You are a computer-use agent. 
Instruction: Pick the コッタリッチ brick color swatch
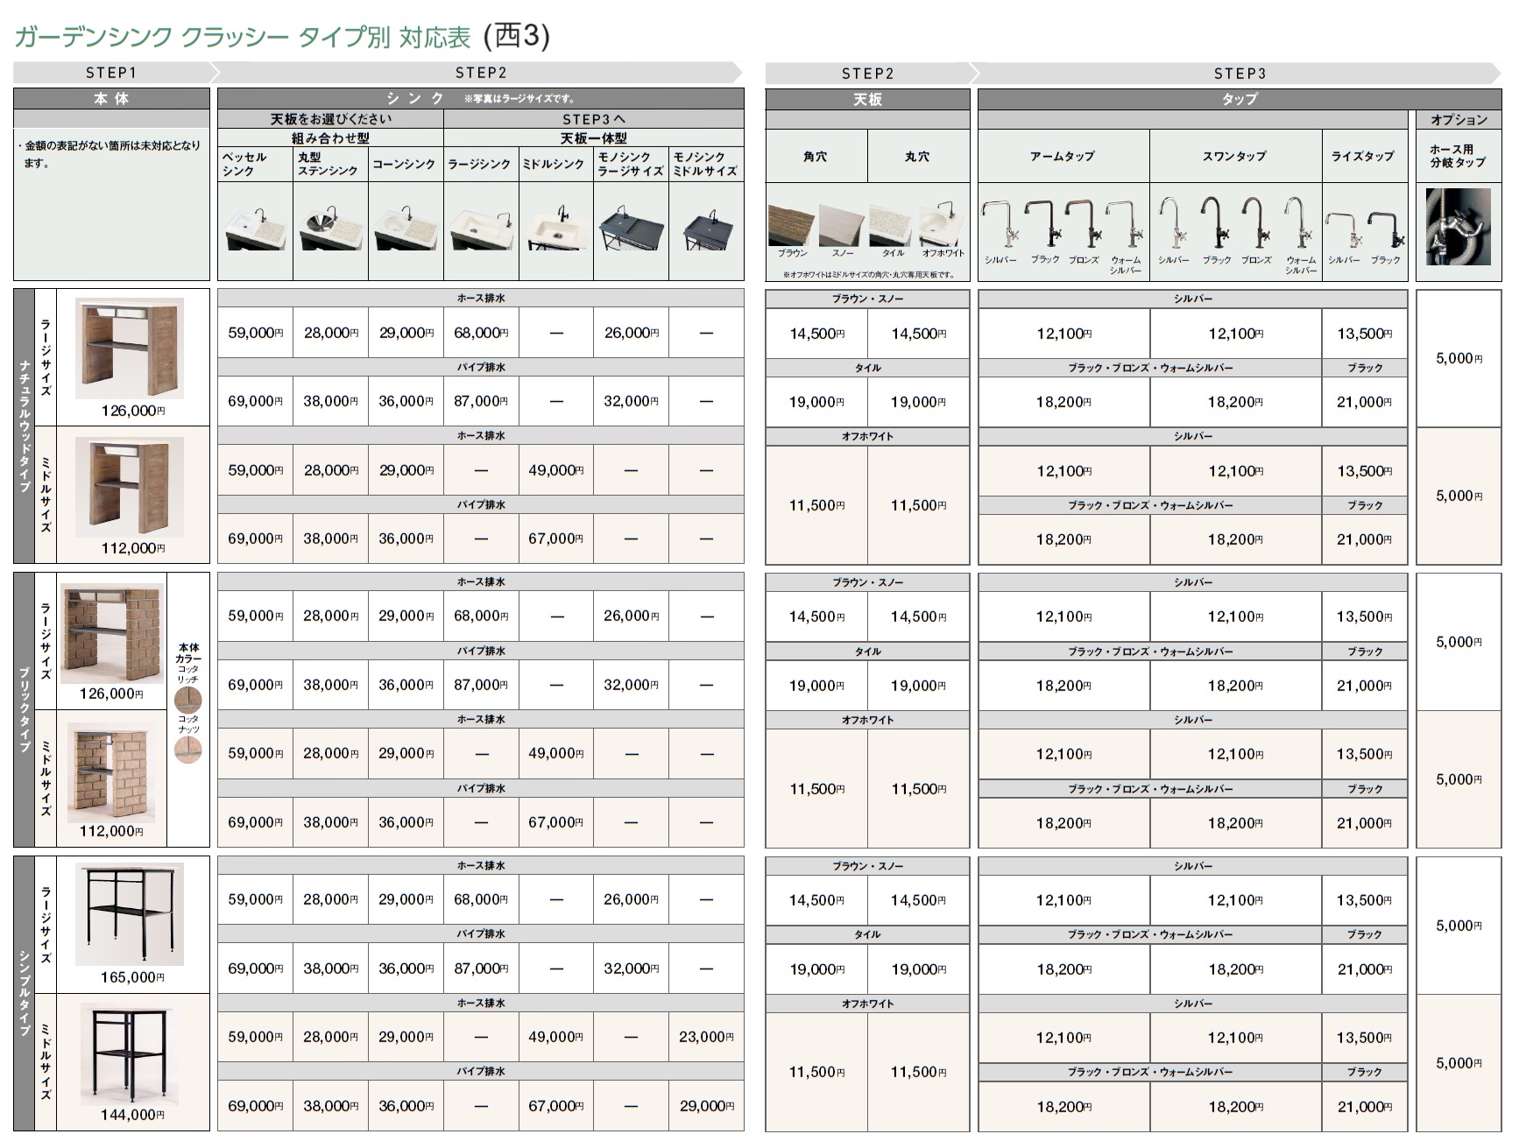(187, 700)
